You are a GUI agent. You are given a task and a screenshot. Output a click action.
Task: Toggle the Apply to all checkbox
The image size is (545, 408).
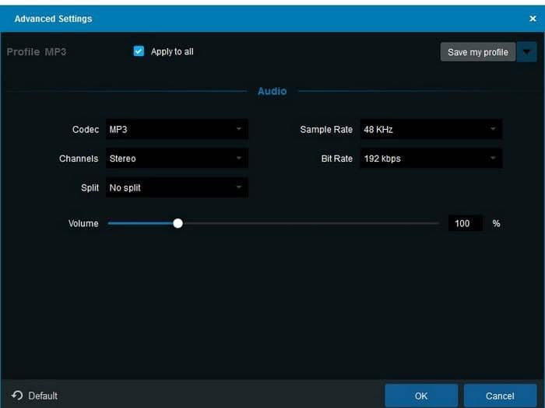coord(139,51)
